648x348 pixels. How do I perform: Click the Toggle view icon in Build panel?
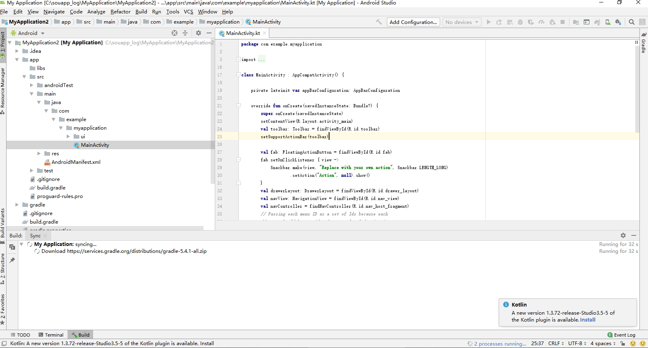tap(12, 247)
